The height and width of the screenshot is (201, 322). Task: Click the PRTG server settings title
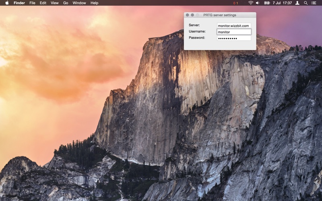point(220,15)
